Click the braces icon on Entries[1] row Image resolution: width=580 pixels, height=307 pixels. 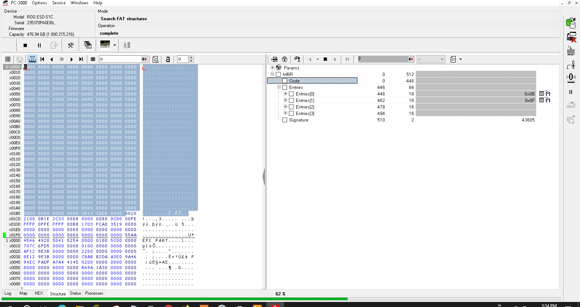[548, 100]
